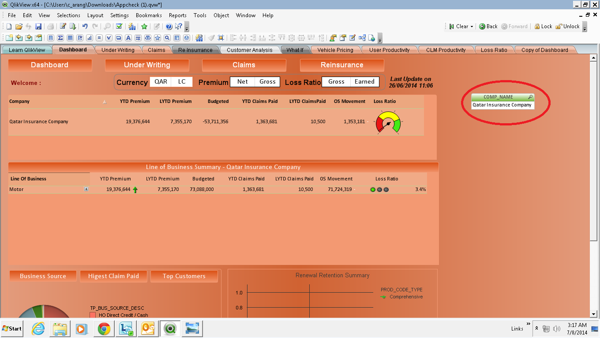Open the Edit Script toolbar icon
This screenshot has width=600, height=338.
coord(63,26)
